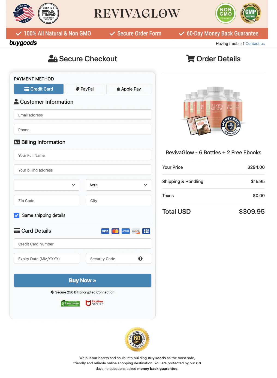Viewport: 277px width, 378px height.
Task: Click the Email address field
Action: [x=82, y=115]
